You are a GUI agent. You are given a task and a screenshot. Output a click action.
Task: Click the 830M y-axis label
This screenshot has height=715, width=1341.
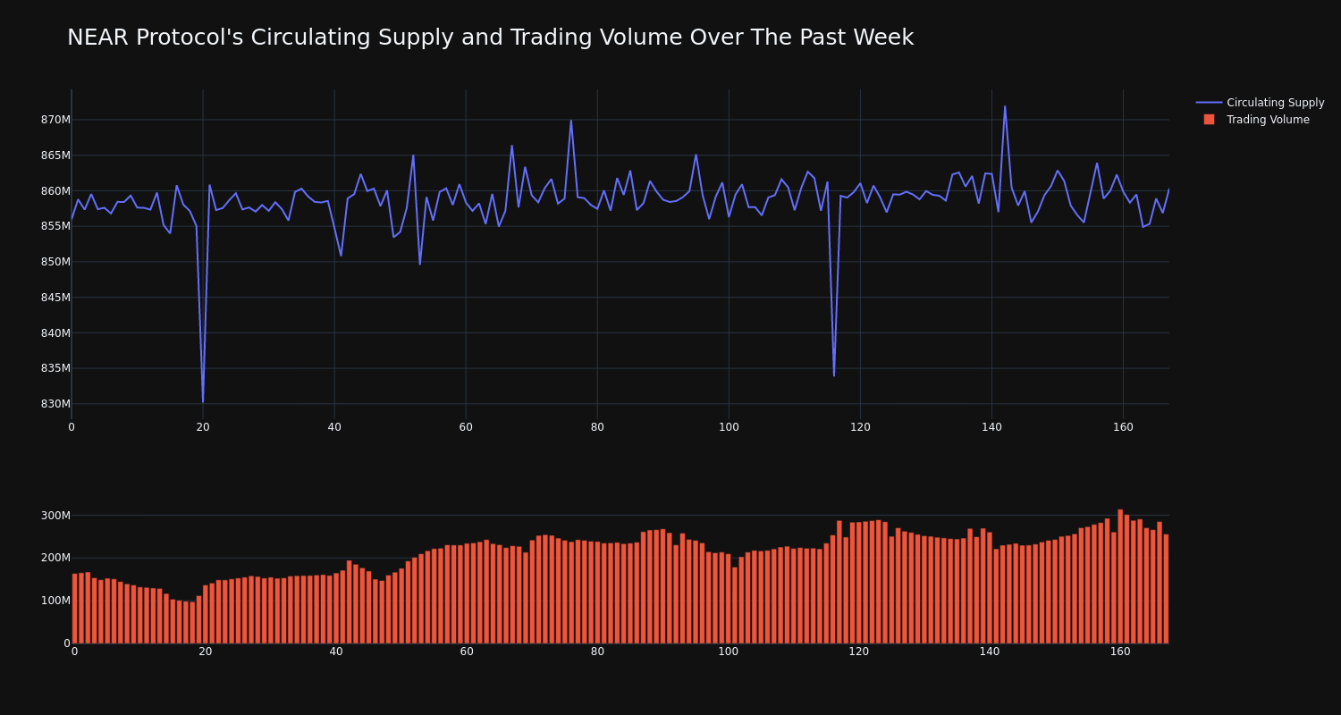click(x=55, y=404)
